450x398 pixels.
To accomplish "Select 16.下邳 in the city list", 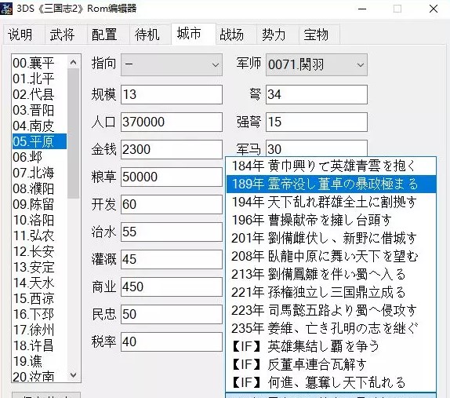I will coord(39,314).
